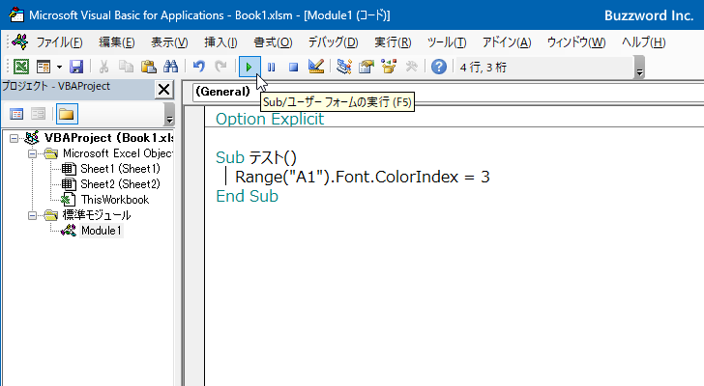Image resolution: width=704 pixels, height=386 pixels.
Task: Open the Properties Window toolbar icon
Action: pos(367,68)
